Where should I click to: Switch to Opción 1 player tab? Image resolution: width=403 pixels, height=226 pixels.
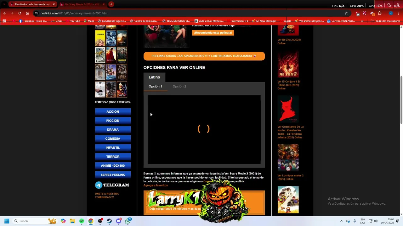[x=155, y=86]
